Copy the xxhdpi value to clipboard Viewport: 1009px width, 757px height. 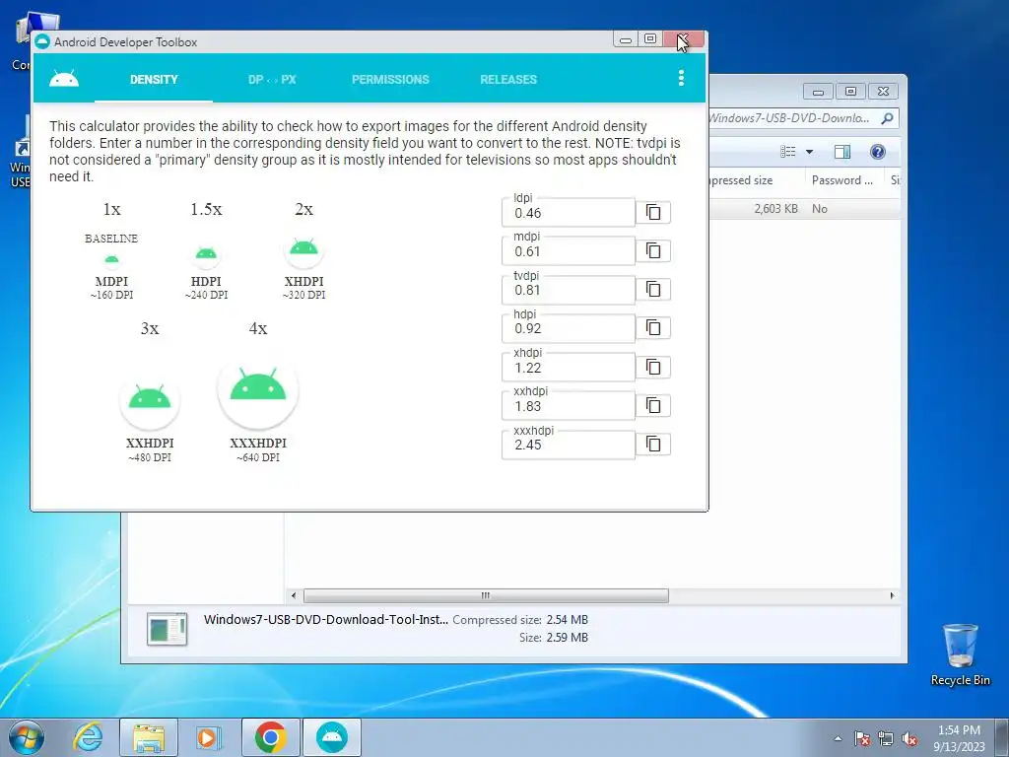tap(653, 405)
